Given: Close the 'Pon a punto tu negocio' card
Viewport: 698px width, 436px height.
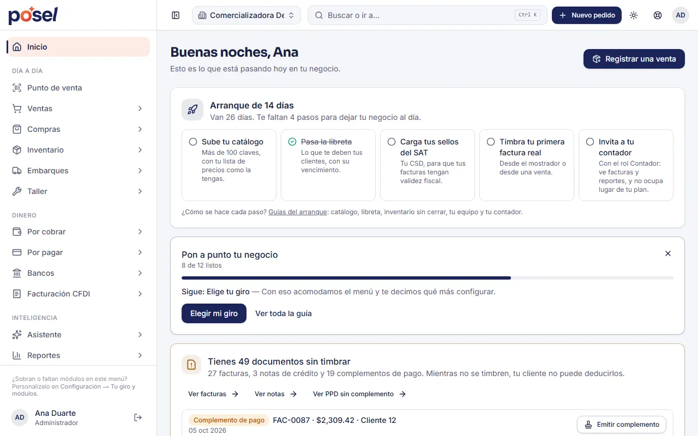Looking at the screenshot, I should pos(668,253).
